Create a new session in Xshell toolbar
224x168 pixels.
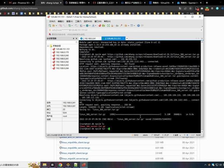coord(50,25)
